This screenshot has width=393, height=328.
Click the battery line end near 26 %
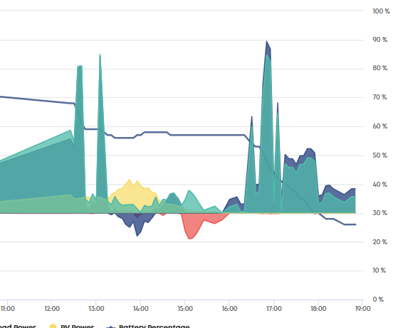point(355,224)
